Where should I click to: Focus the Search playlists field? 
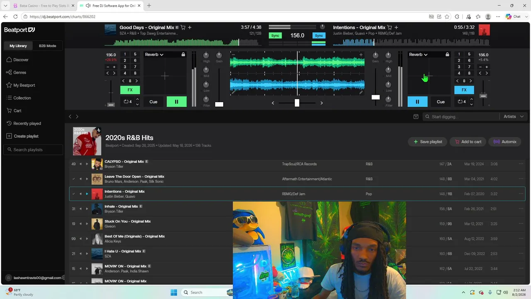click(33, 149)
